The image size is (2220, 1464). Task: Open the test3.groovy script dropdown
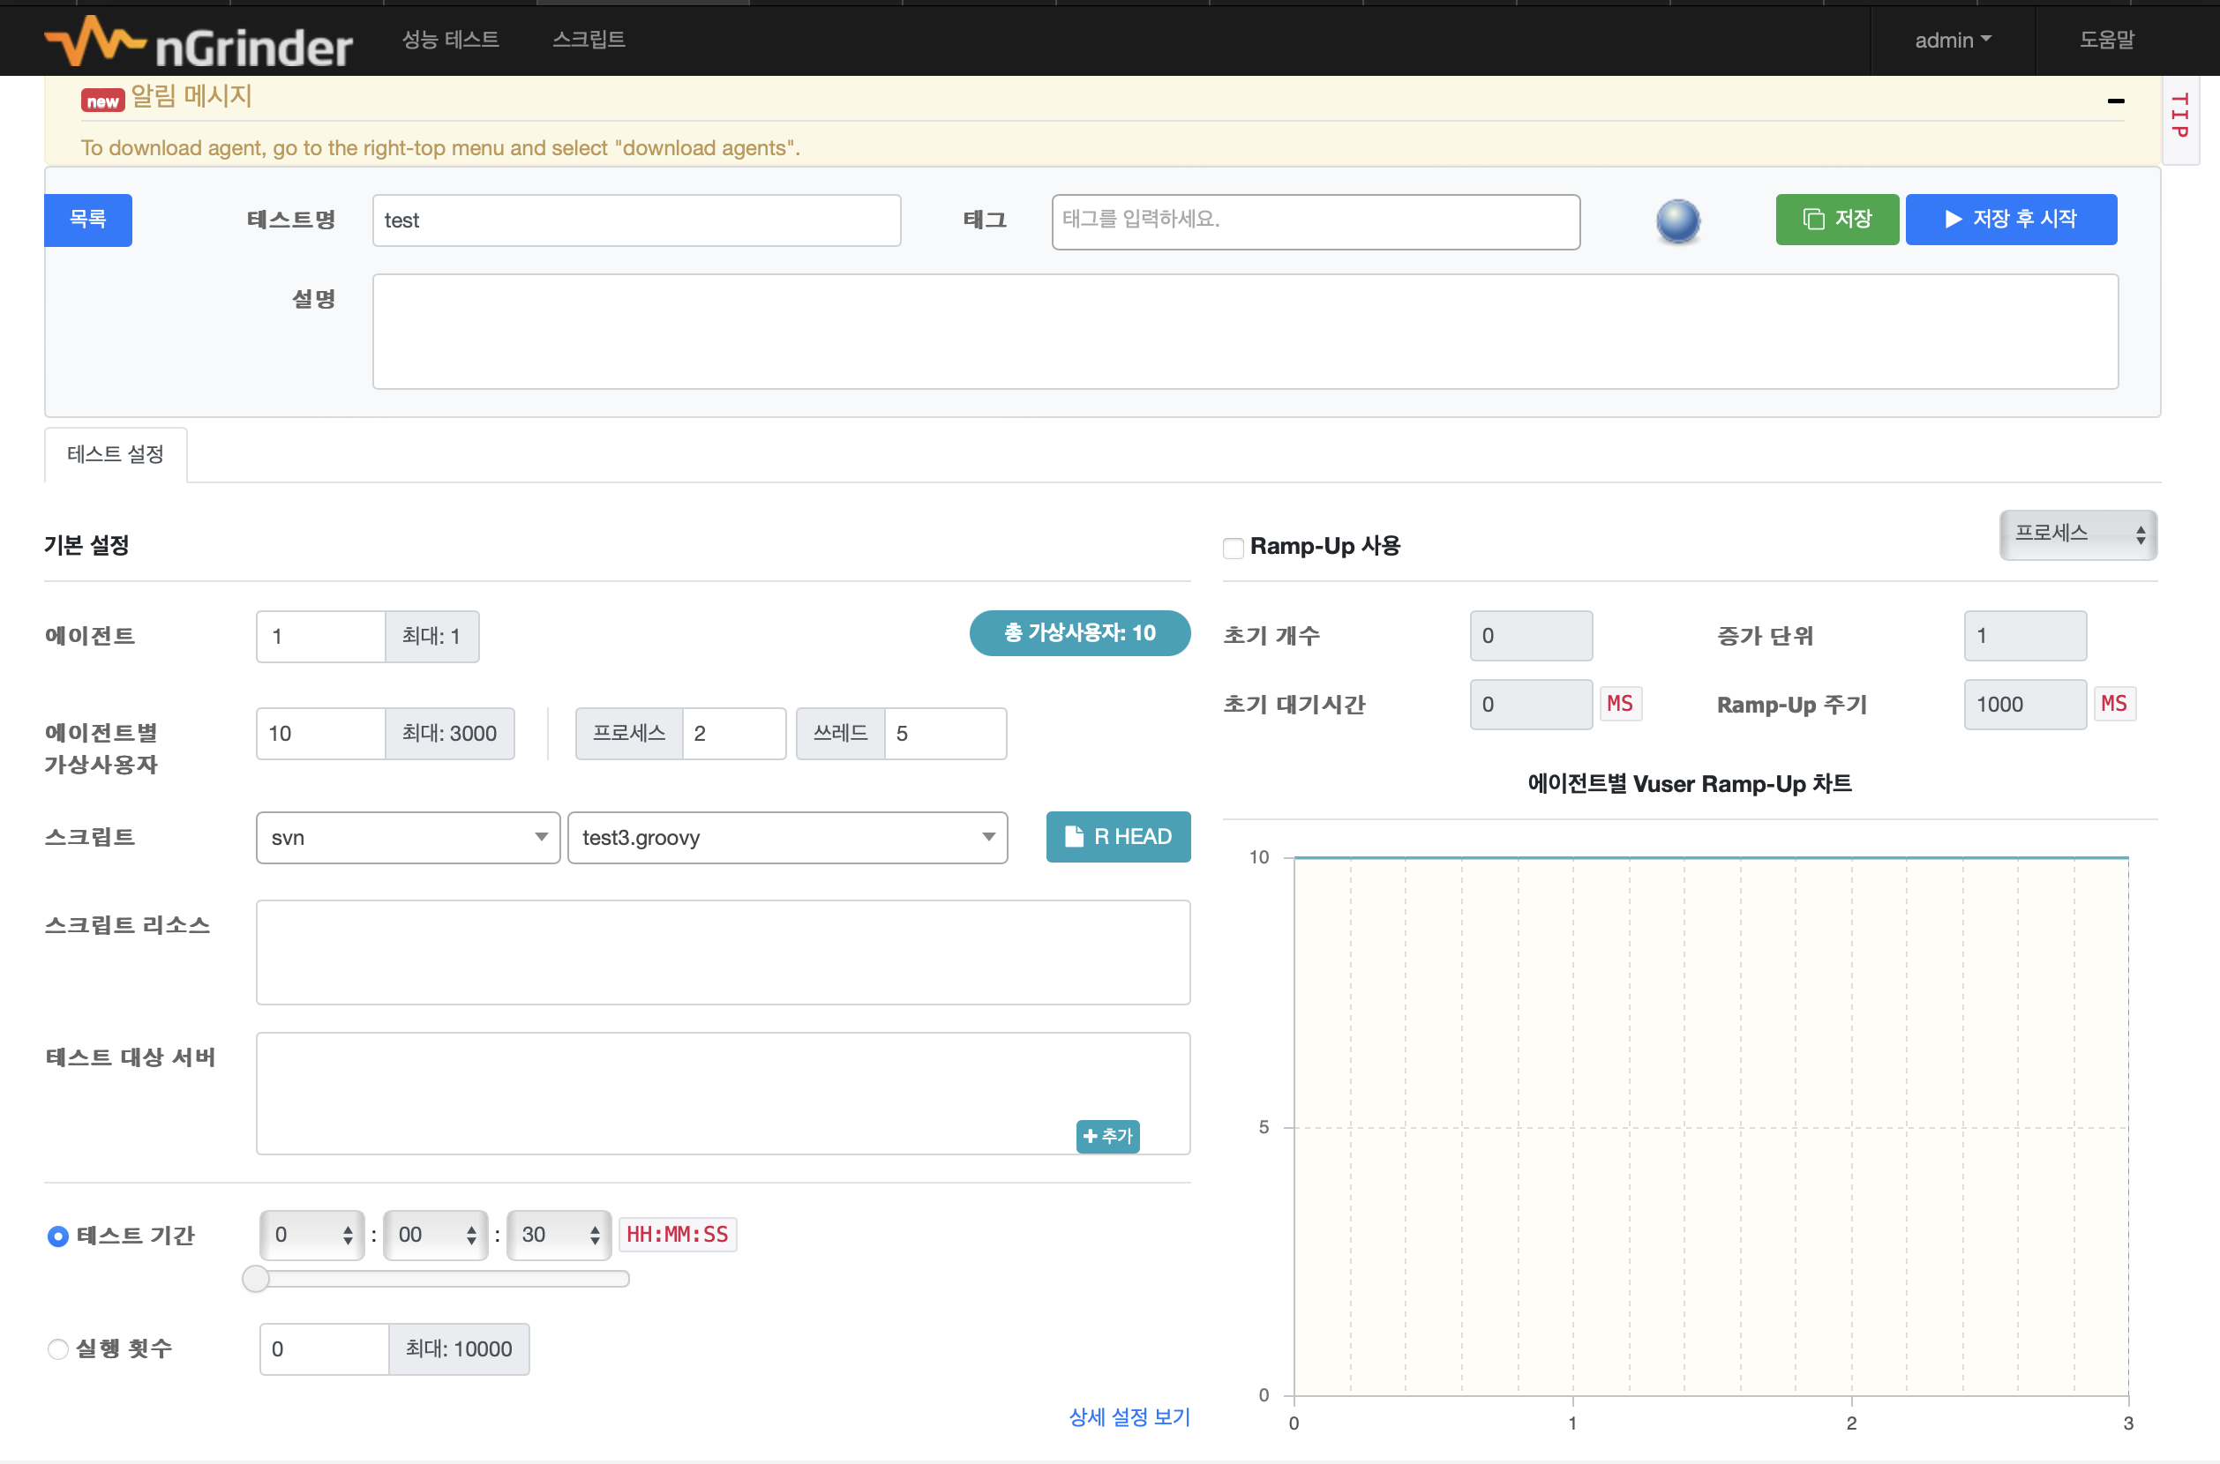click(x=787, y=838)
